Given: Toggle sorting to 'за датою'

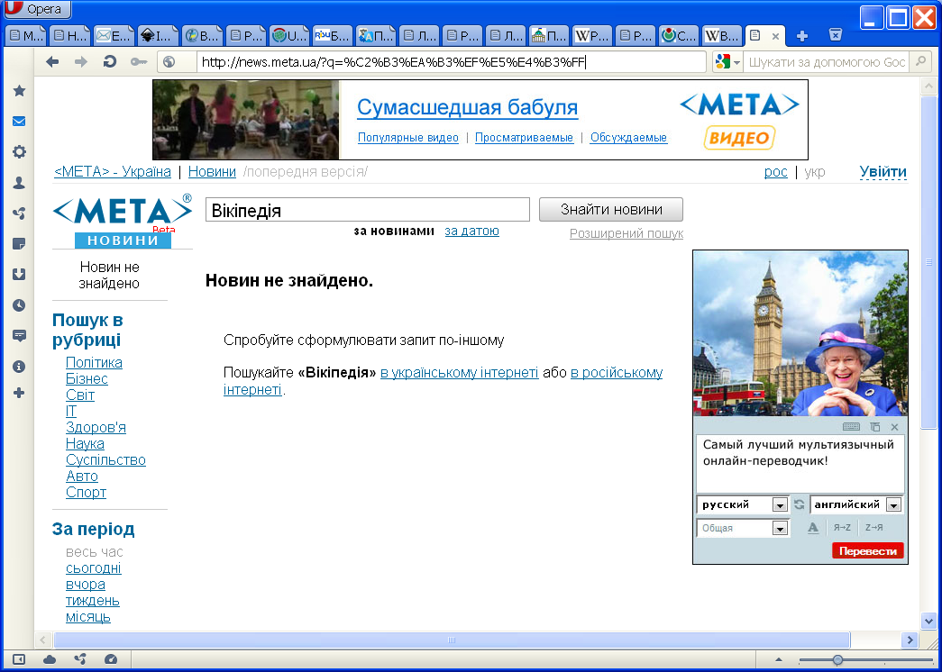Looking at the screenshot, I should click(x=471, y=232).
